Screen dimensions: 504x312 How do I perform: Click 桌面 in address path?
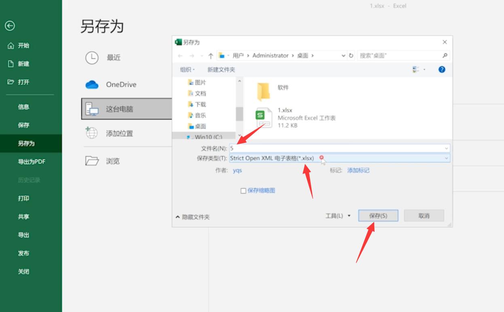pyautogui.click(x=303, y=56)
